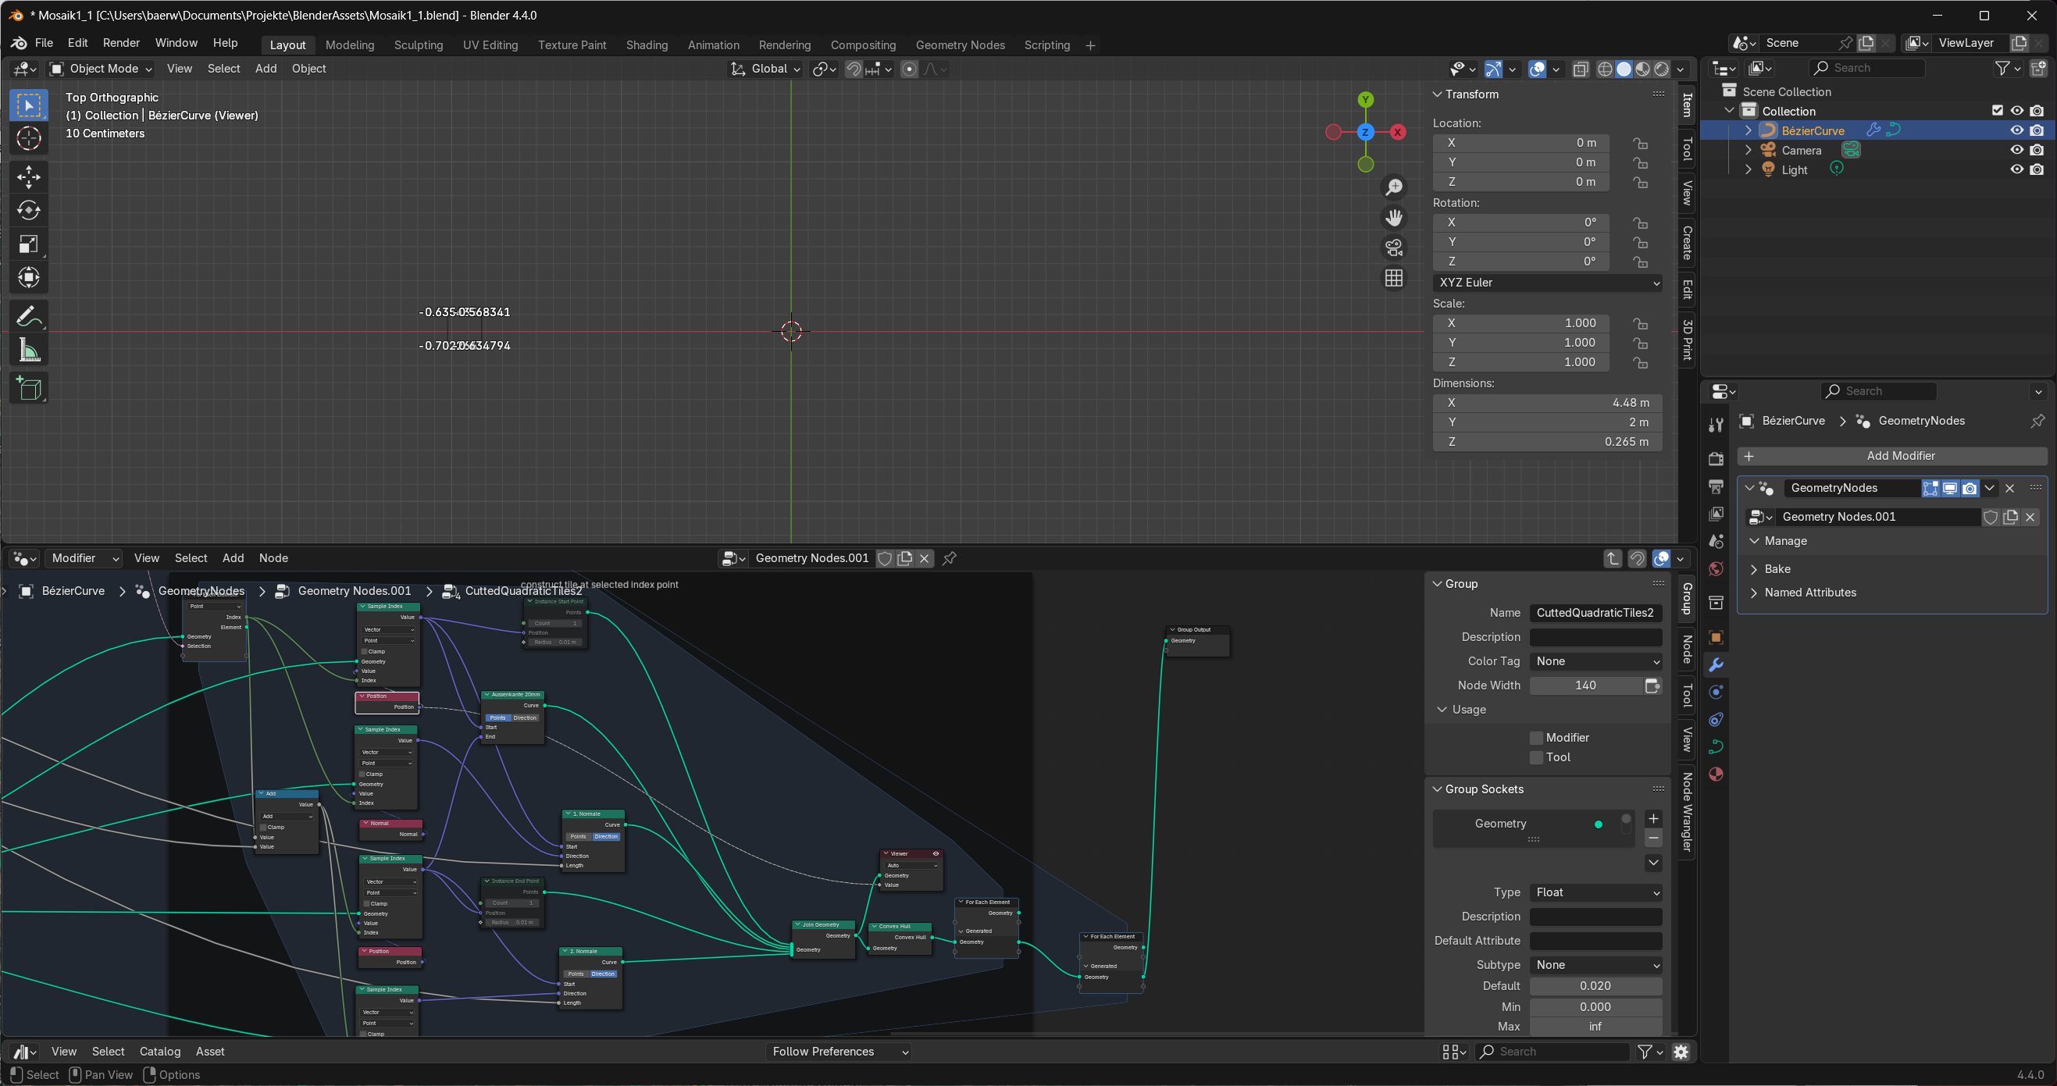Open the Color Tag dropdown
This screenshot has width=2057, height=1086.
(1595, 661)
